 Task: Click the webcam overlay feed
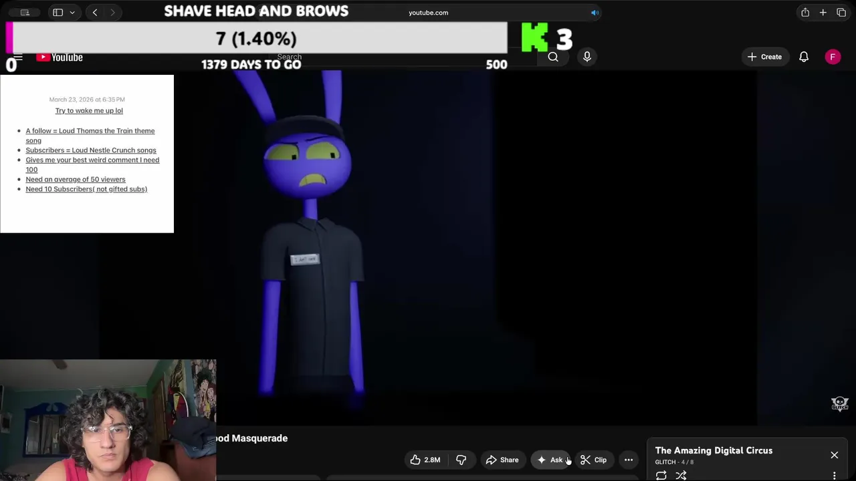tap(108, 420)
